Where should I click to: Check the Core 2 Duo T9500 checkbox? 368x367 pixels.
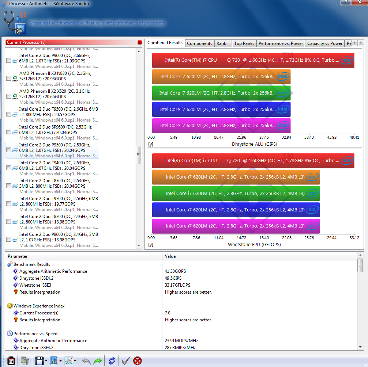[x=8, y=114]
